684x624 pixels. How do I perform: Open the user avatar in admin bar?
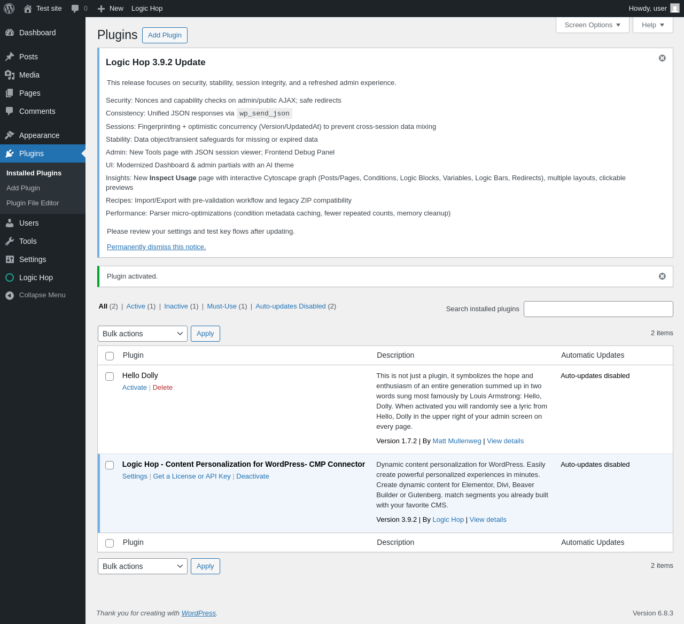(x=675, y=9)
